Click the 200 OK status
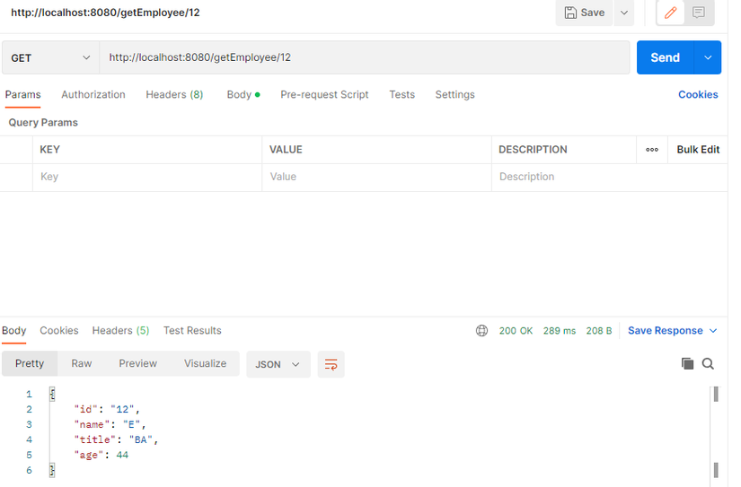 516,331
